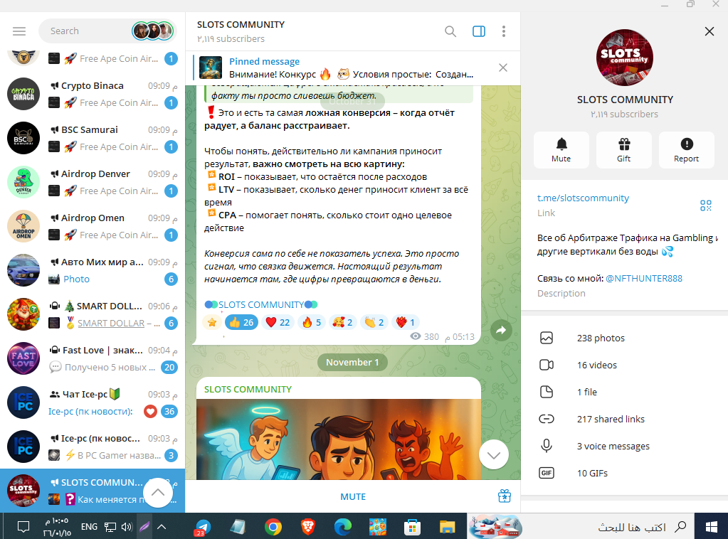Image resolution: width=728 pixels, height=539 pixels.
Task: Click the SLOTS COMMUNITY signature link
Action: [261, 305]
